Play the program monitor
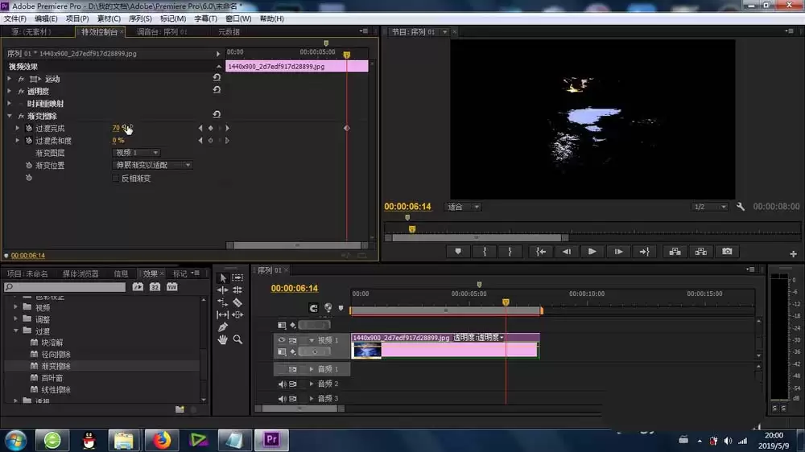This screenshot has height=452, width=805. pyautogui.click(x=592, y=252)
